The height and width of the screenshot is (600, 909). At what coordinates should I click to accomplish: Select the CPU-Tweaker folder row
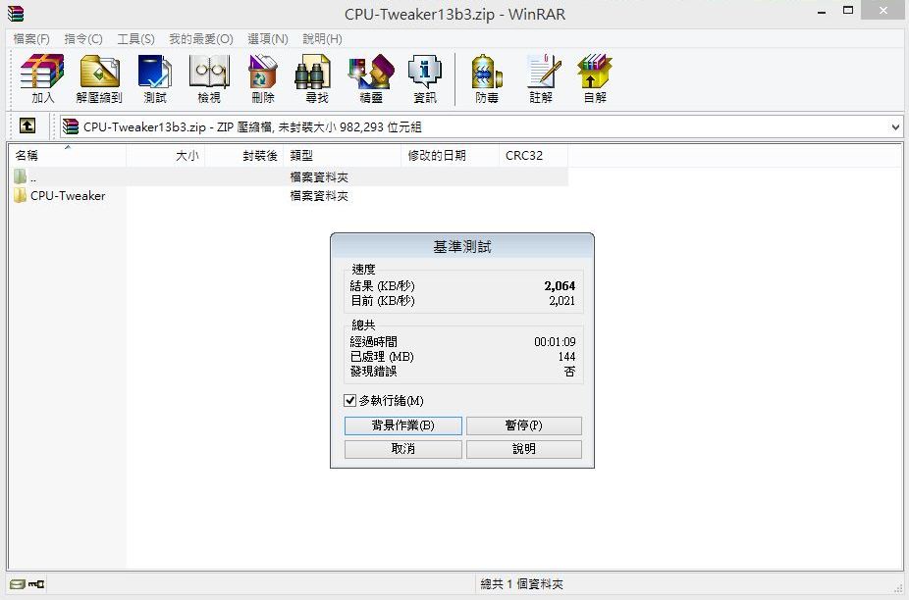tap(289, 196)
